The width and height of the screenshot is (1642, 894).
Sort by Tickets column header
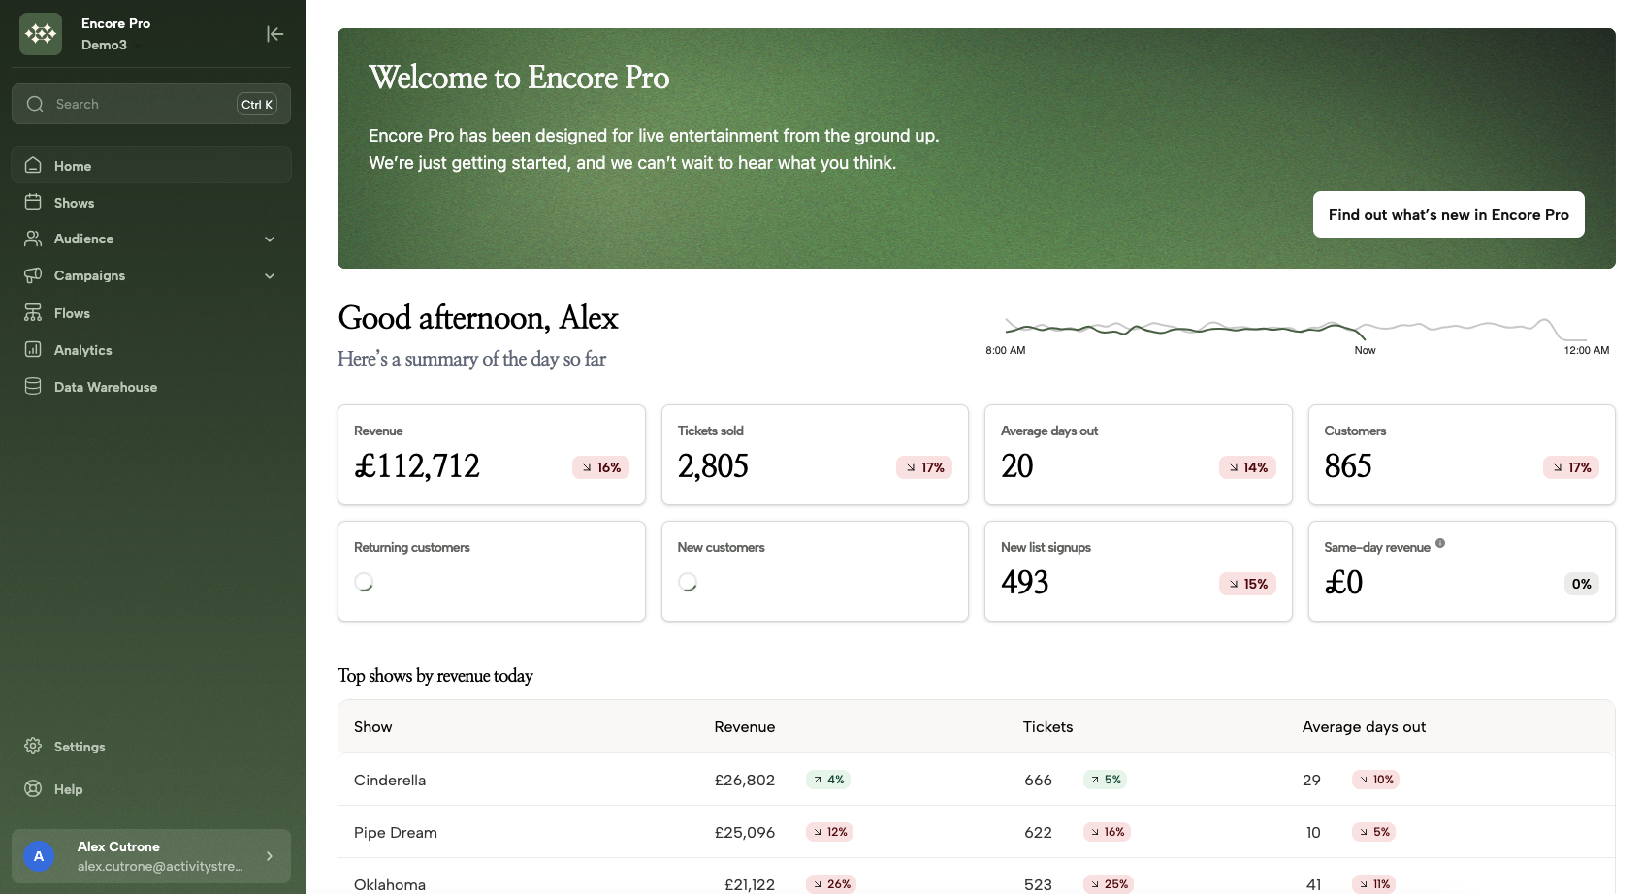(1047, 726)
